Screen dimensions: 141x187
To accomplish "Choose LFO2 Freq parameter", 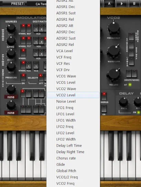I will pos(73,127).
